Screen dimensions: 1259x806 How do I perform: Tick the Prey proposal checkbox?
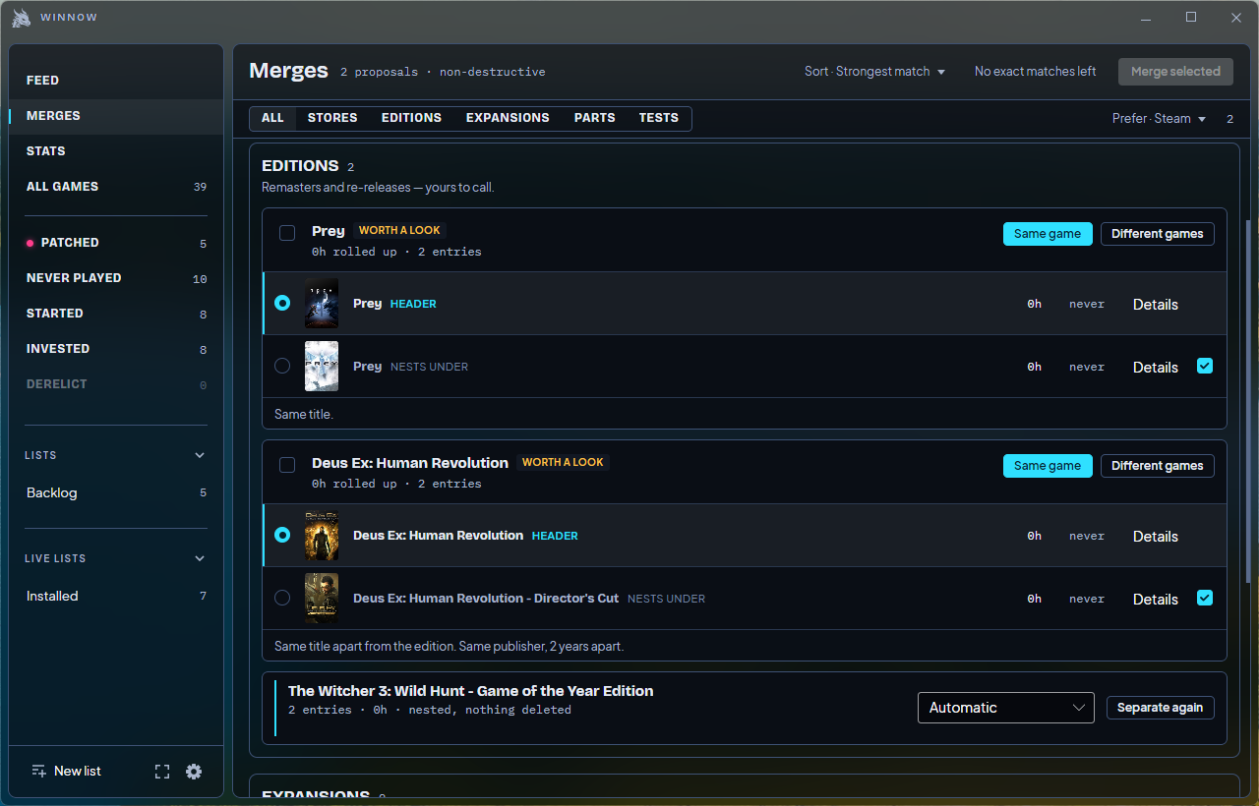coord(287,233)
